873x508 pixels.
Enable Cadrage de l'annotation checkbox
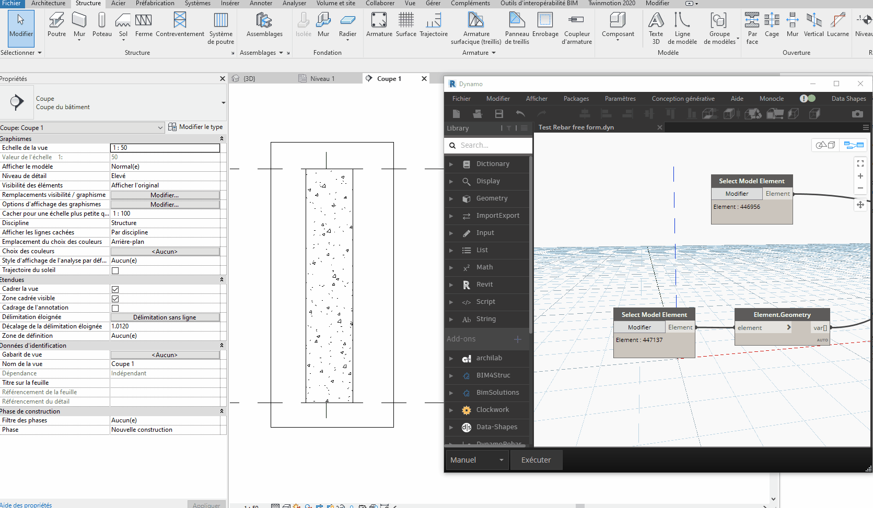(x=115, y=308)
